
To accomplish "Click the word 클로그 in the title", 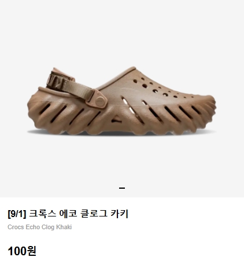I will 94,214.
